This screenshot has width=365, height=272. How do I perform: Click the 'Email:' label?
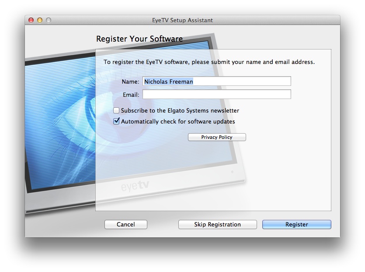point(131,95)
